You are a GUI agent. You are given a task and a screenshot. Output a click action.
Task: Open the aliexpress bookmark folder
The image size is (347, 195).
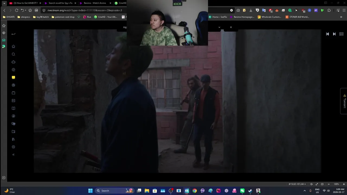[24, 17]
